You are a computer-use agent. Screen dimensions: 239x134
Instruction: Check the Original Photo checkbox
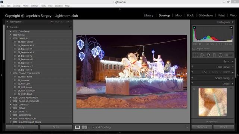194,49
